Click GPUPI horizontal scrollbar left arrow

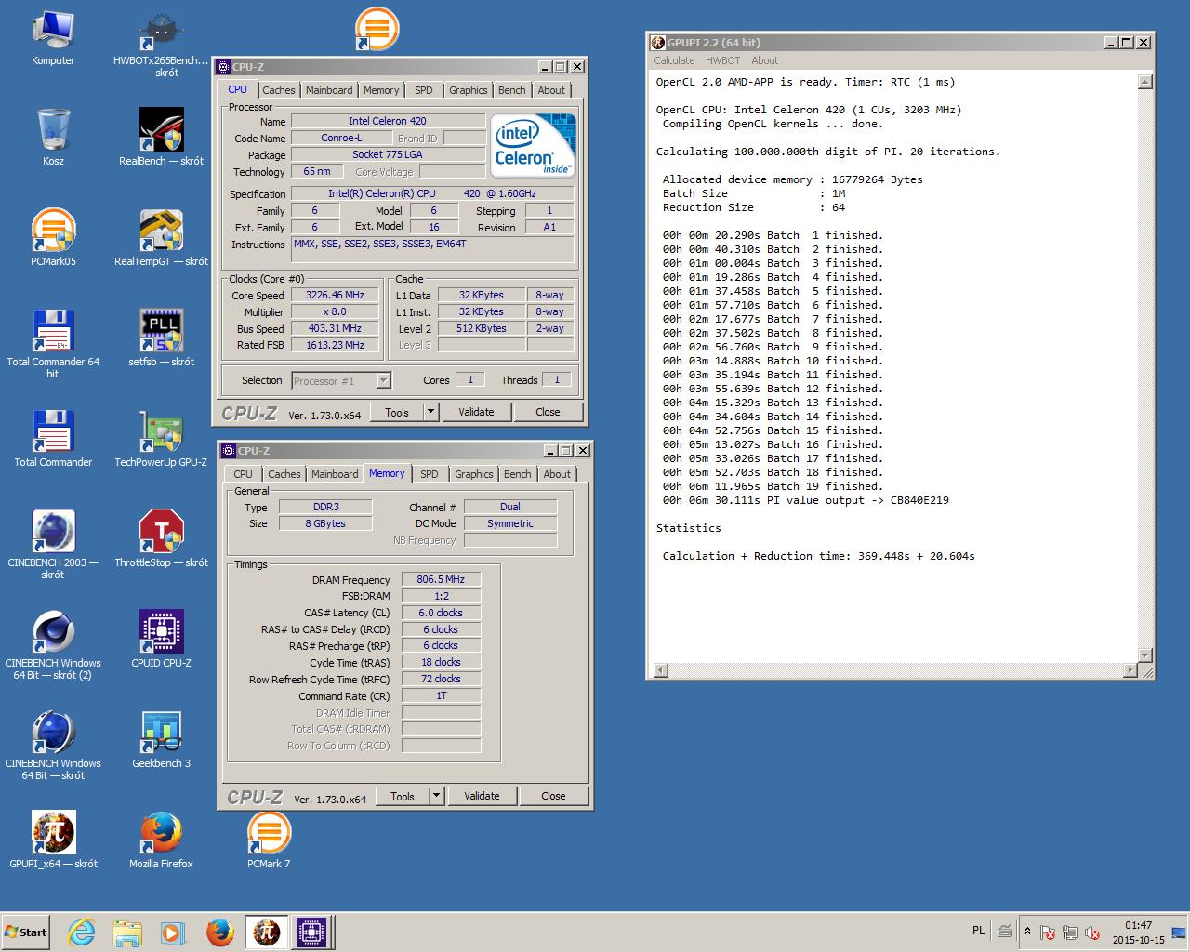660,669
